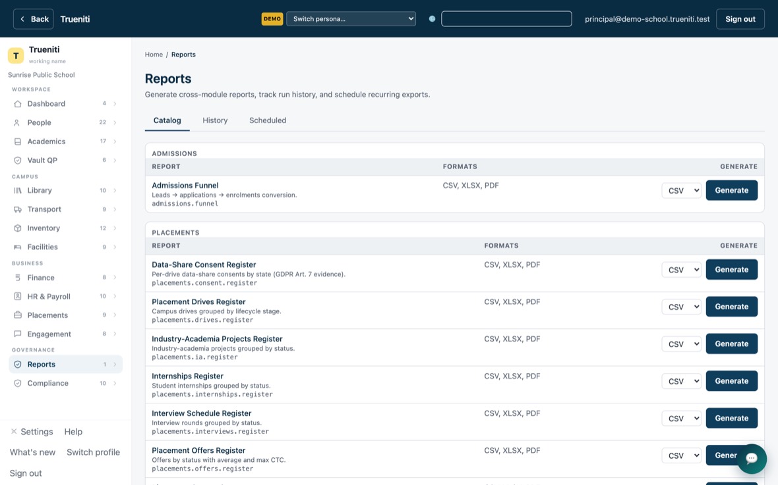Click the Compliance shield icon
The width and height of the screenshot is (778, 485).
coord(17,383)
